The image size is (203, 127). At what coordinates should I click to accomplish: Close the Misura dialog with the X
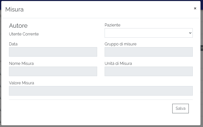tap(195, 8)
